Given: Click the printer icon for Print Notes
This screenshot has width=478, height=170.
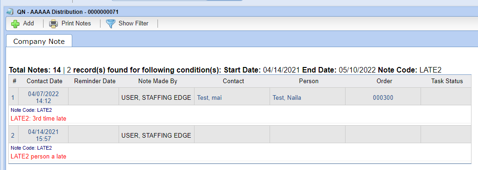Looking at the screenshot, I should 54,24.
